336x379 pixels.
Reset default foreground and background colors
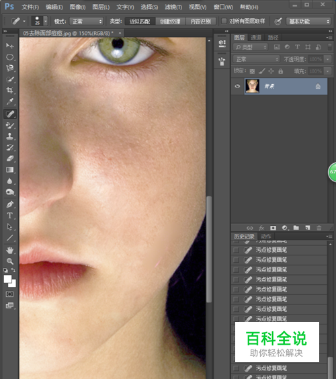(x=5, y=270)
